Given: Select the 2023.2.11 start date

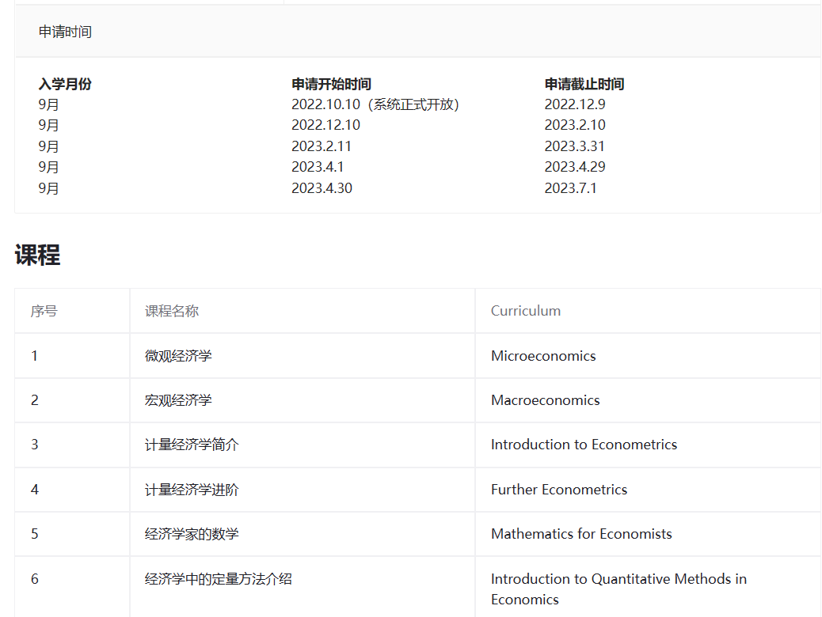Looking at the screenshot, I should (321, 146).
